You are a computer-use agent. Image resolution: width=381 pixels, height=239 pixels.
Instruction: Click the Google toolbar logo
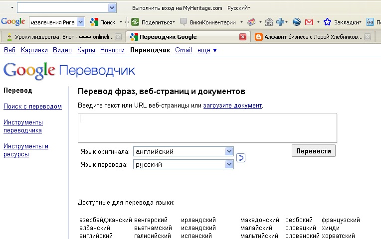[x=13, y=22]
